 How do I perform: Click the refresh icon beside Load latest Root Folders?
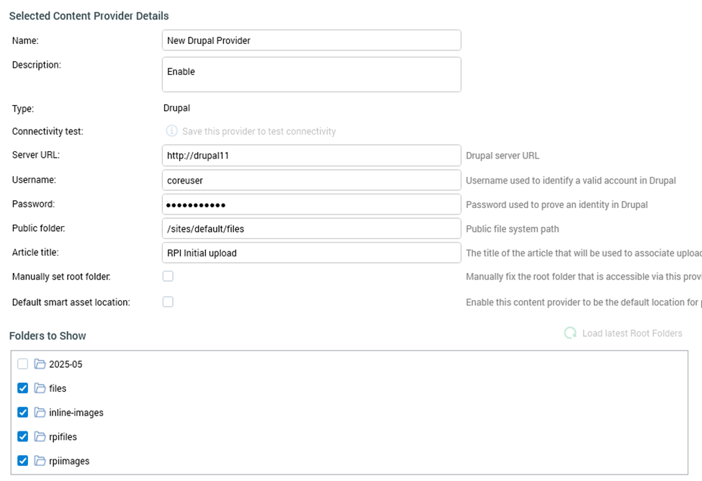point(570,333)
